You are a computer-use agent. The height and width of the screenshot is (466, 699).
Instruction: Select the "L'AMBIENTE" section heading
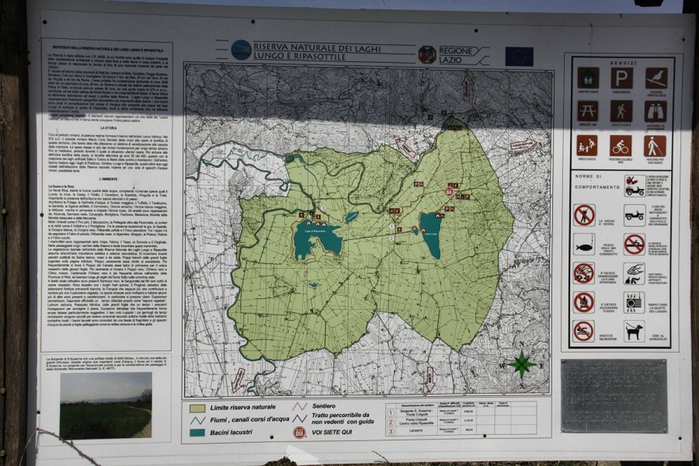[107, 179]
